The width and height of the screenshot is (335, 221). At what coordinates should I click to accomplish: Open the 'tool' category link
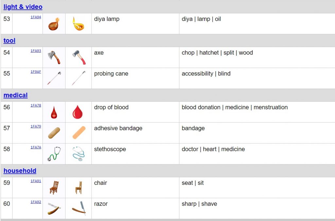tap(9, 41)
